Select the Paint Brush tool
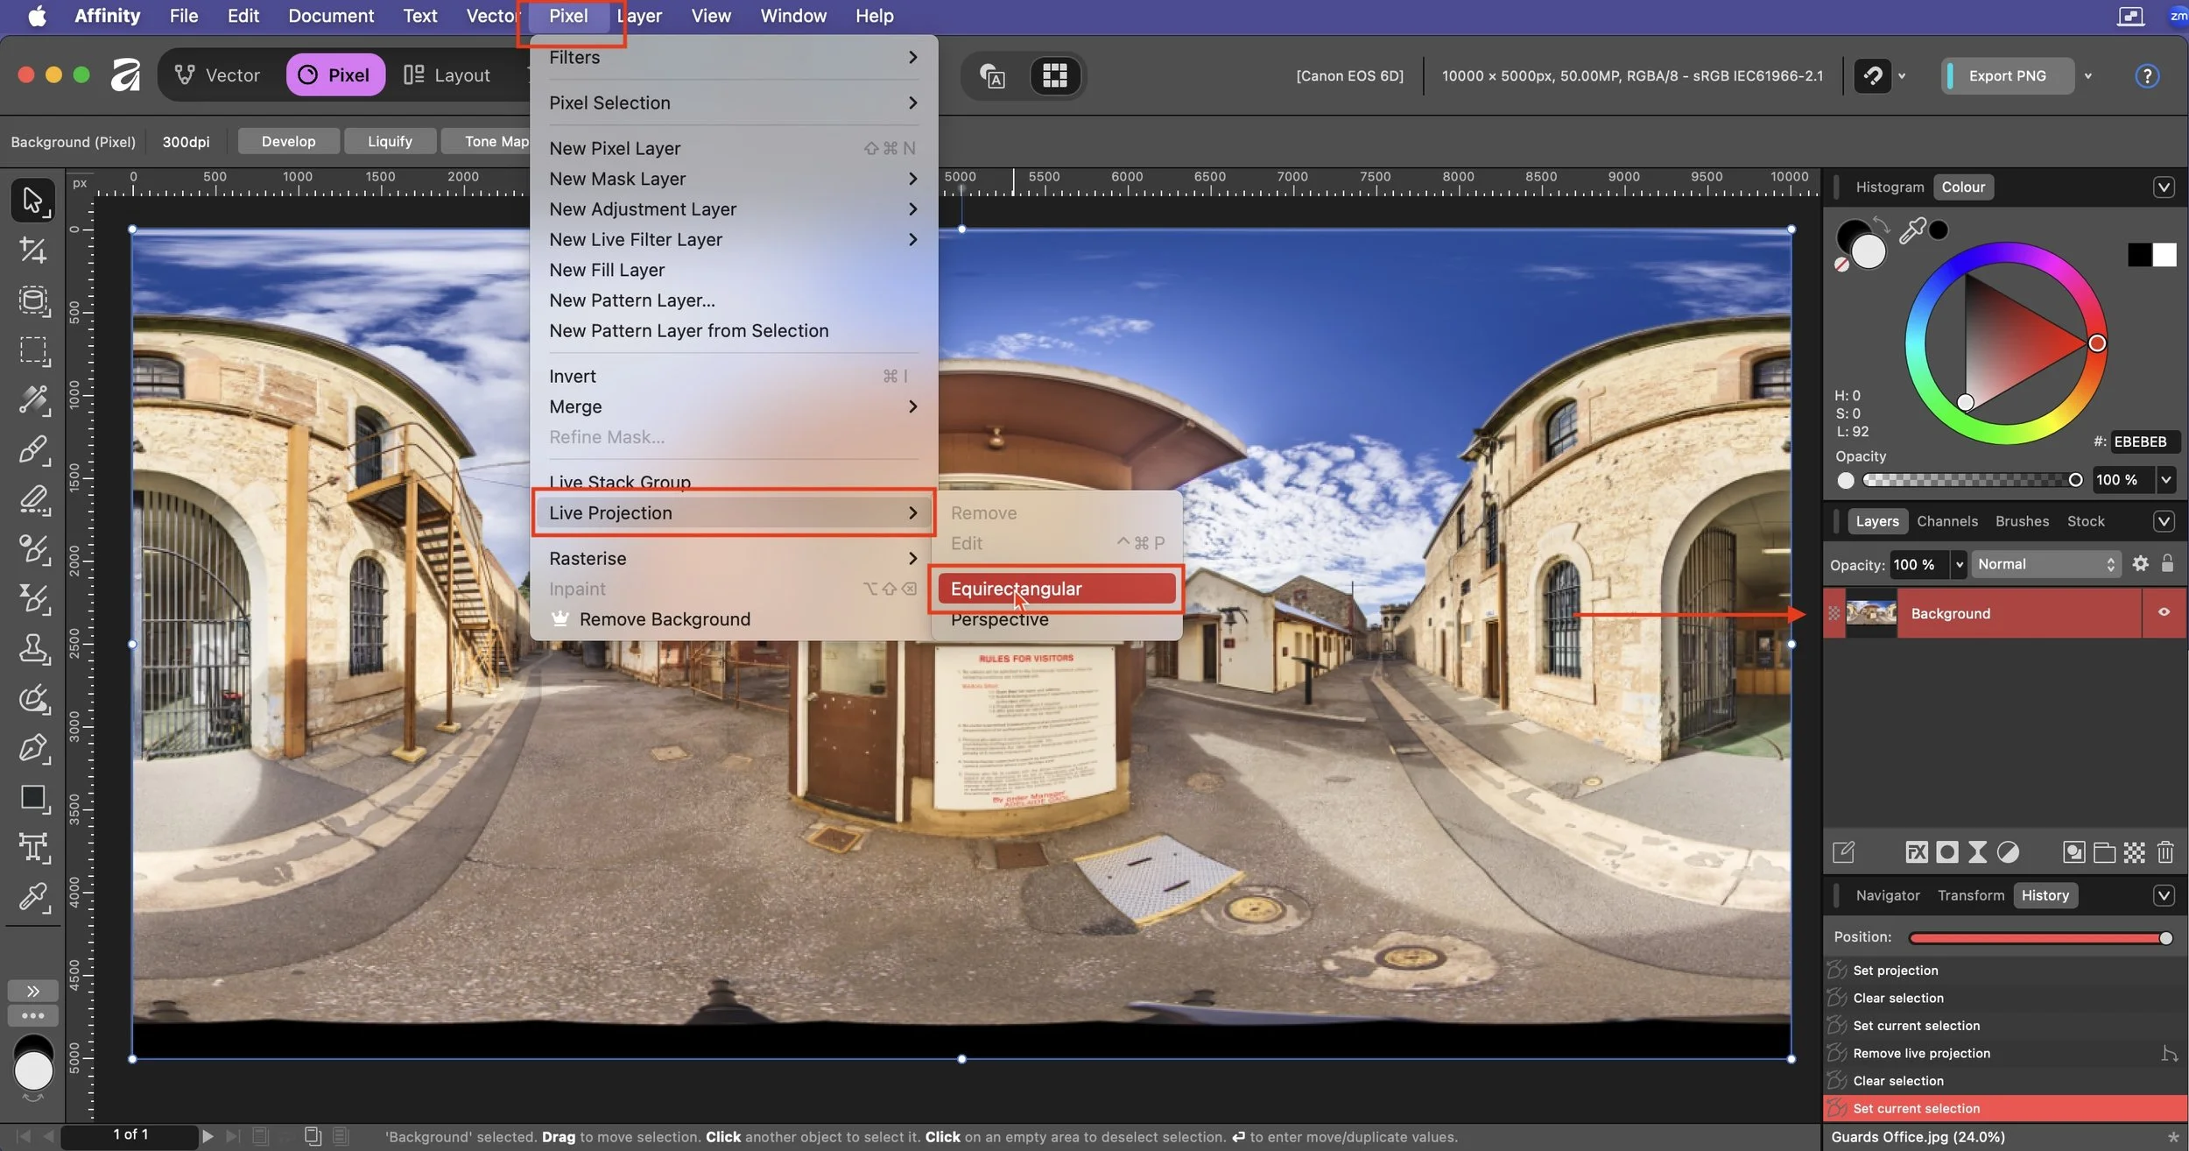The width and height of the screenshot is (2189, 1151). point(33,450)
